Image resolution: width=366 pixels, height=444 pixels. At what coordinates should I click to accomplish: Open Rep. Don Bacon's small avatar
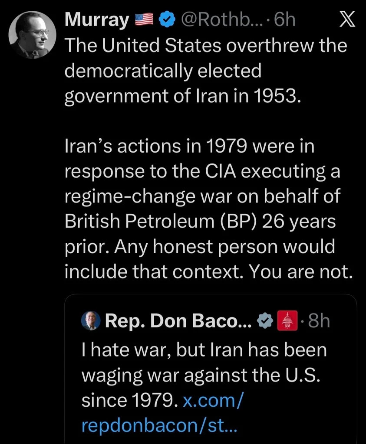91,321
